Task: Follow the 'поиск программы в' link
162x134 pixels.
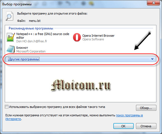Action: click(x=129, y=115)
